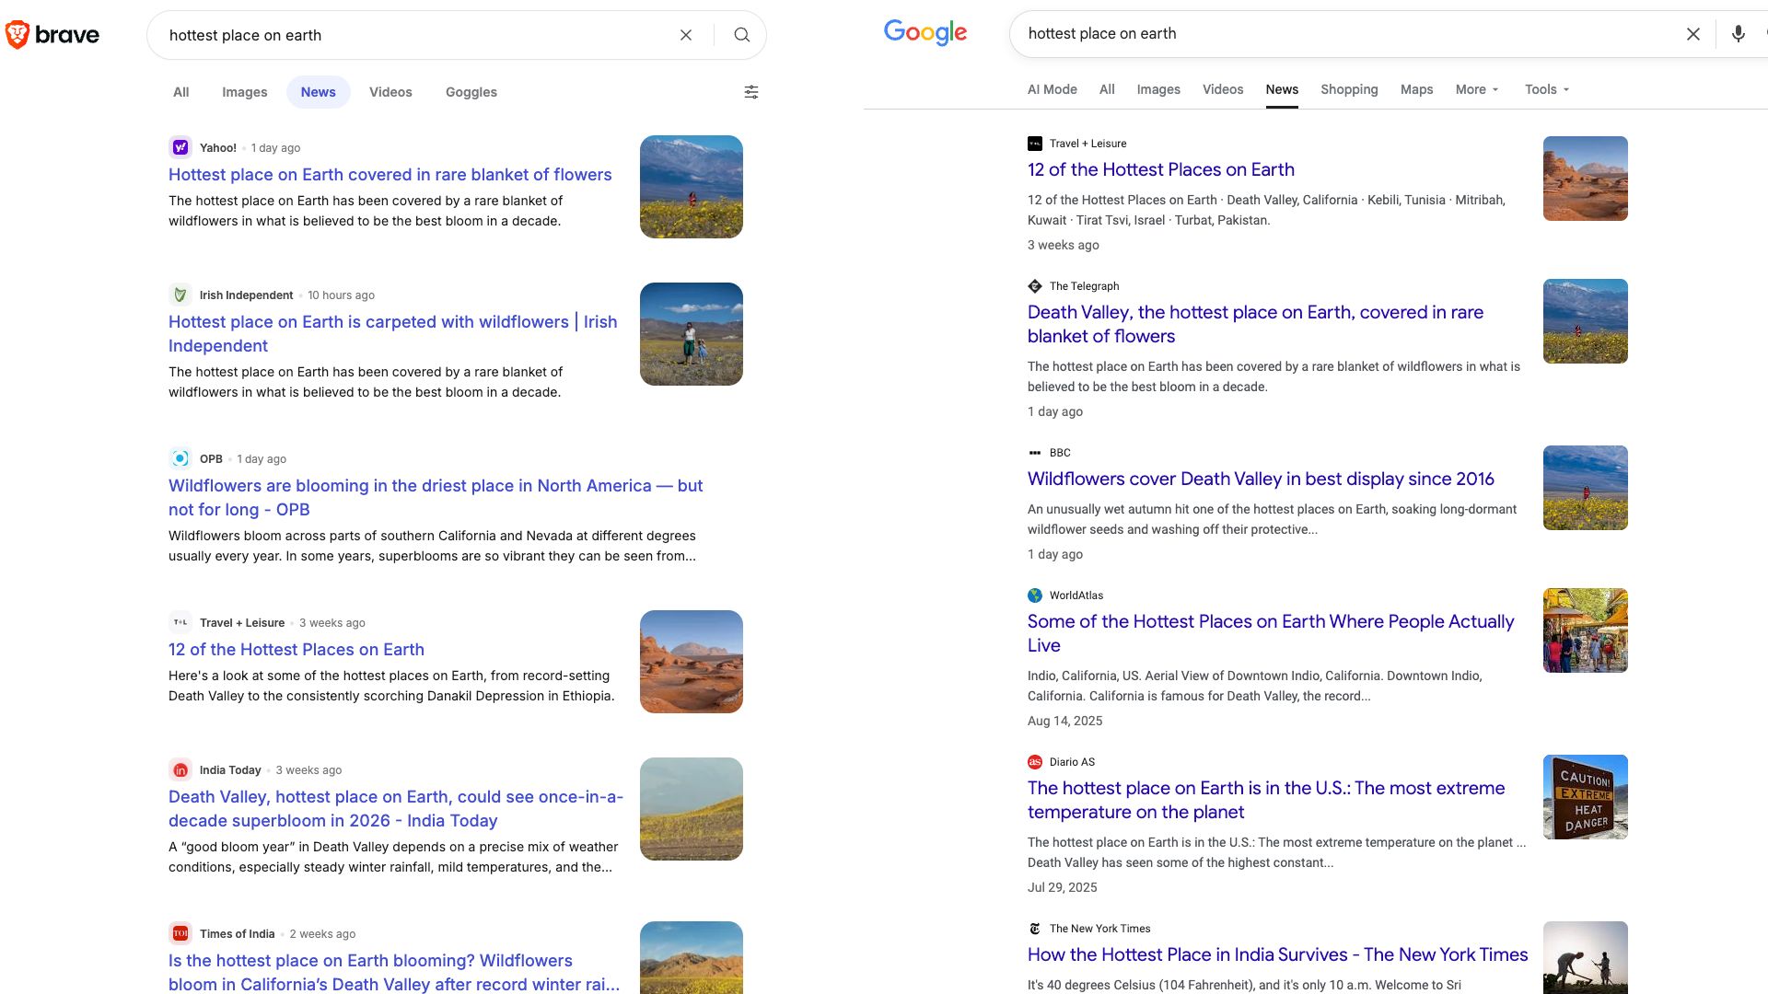
Task: Switch to Google Shopping tab
Action: 1349,89
